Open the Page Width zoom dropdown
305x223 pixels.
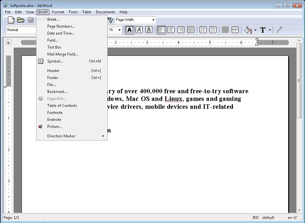[153, 20]
